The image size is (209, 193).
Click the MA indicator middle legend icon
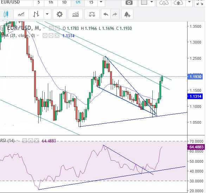[x=51, y=36]
